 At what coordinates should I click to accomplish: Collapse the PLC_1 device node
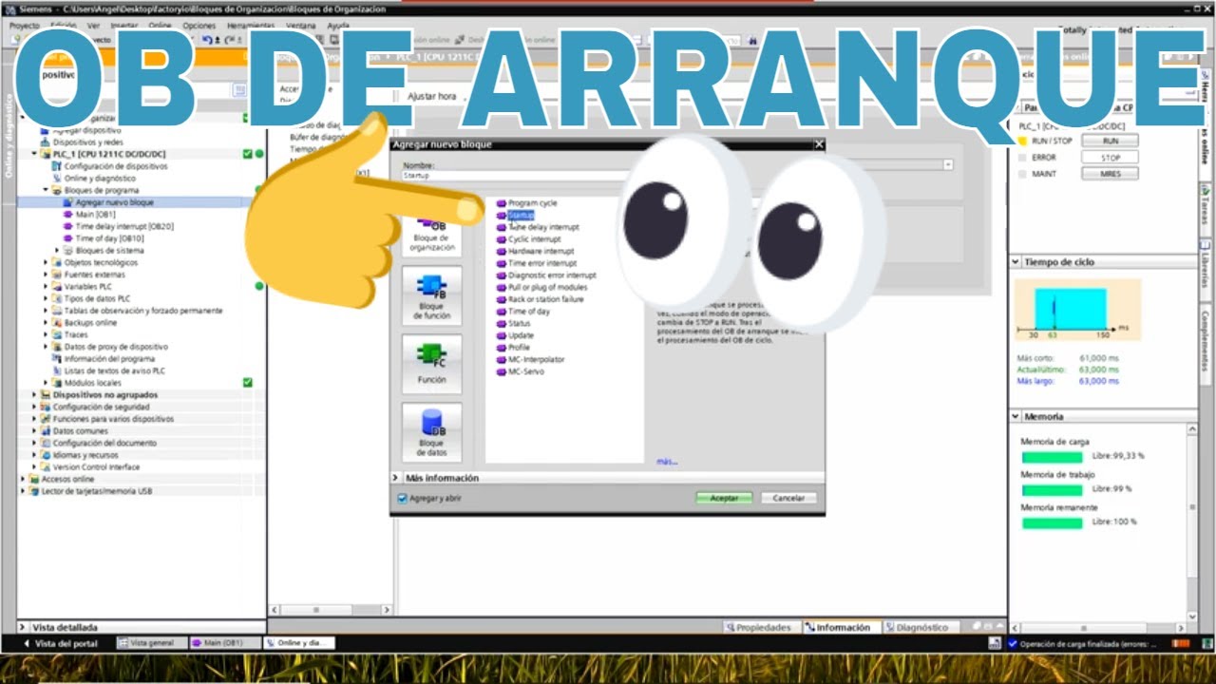click(34, 154)
